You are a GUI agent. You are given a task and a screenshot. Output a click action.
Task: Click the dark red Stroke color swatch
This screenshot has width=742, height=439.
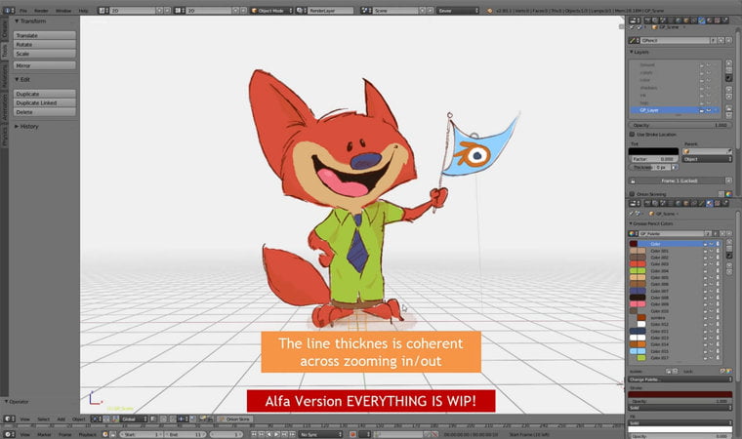pyautogui.click(x=680, y=394)
